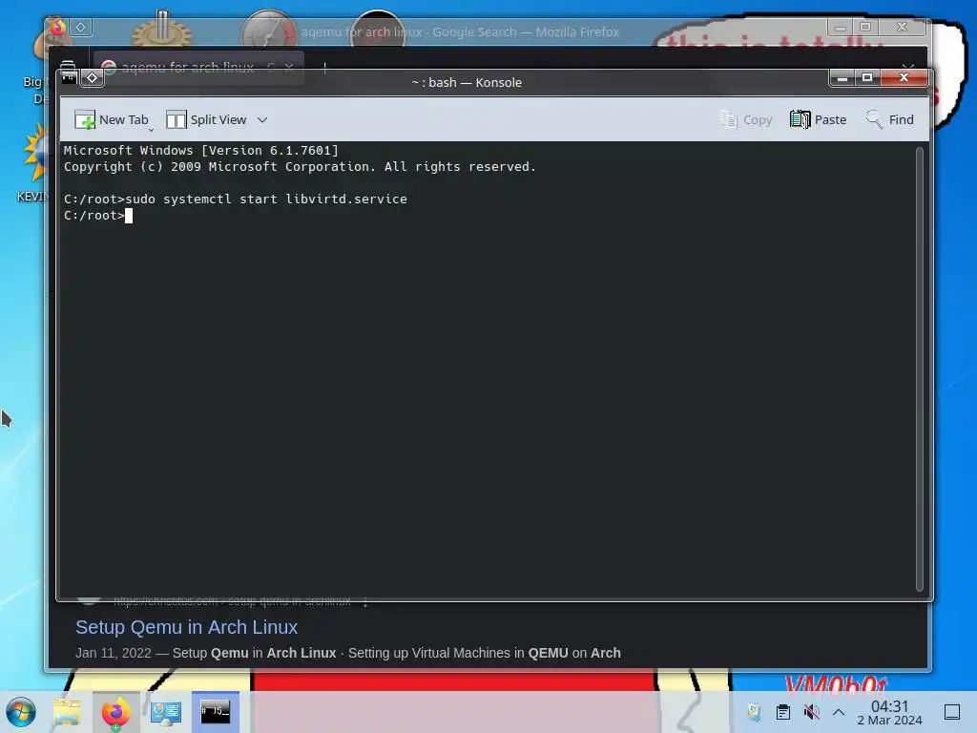Expand the Split View chevron menu
Screen dimensions: 977x733
[262, 119]
